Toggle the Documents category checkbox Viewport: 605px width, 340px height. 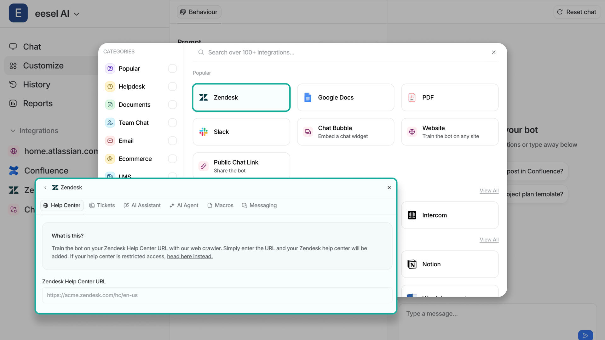pos(172,105)
